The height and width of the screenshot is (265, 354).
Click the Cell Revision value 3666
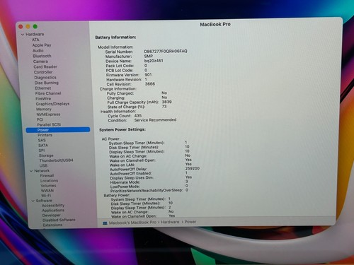click(150, 84)
